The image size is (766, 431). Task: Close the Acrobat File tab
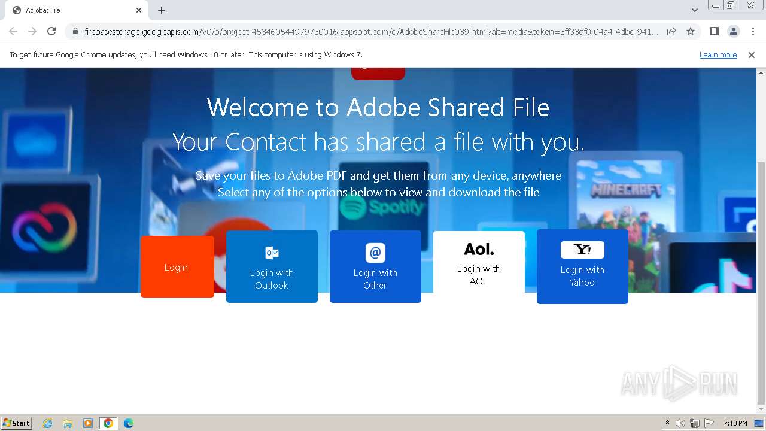click(139, 10)
